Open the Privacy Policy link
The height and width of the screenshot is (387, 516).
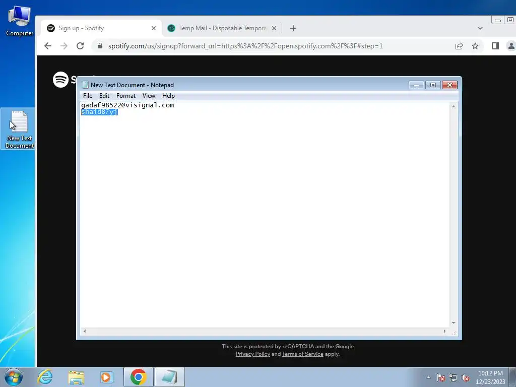(x=253, y=354)
